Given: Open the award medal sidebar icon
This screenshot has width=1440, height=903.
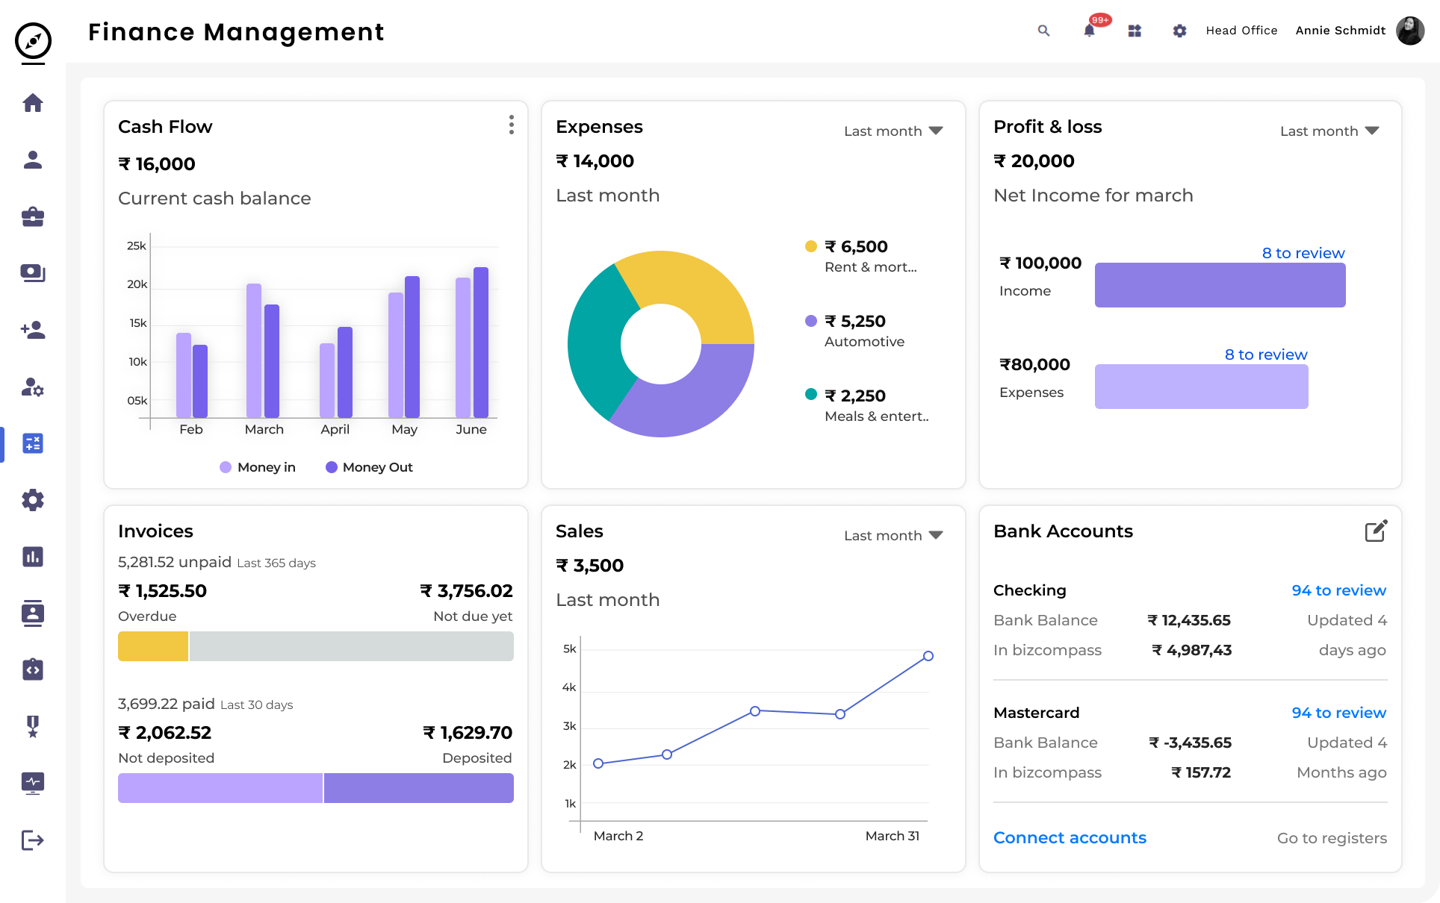Looking at the screenshot, I should click(33, 726).
